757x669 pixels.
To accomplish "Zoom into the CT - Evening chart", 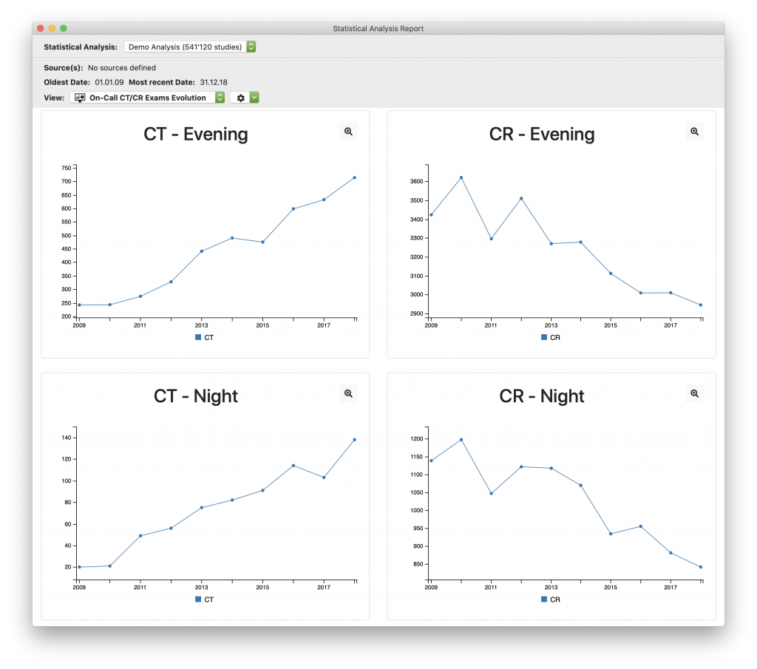I will 348,132.
